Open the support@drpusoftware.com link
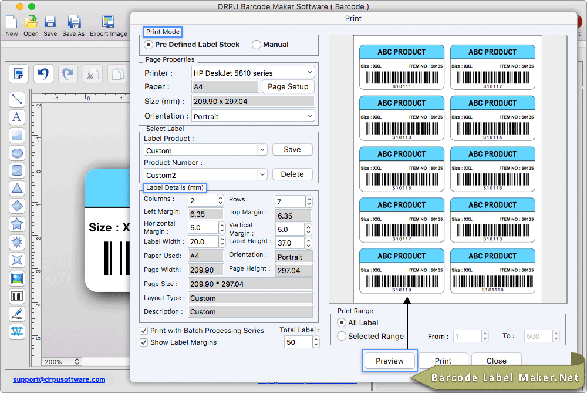The image size is (587, 393). (x=59, y=379)
